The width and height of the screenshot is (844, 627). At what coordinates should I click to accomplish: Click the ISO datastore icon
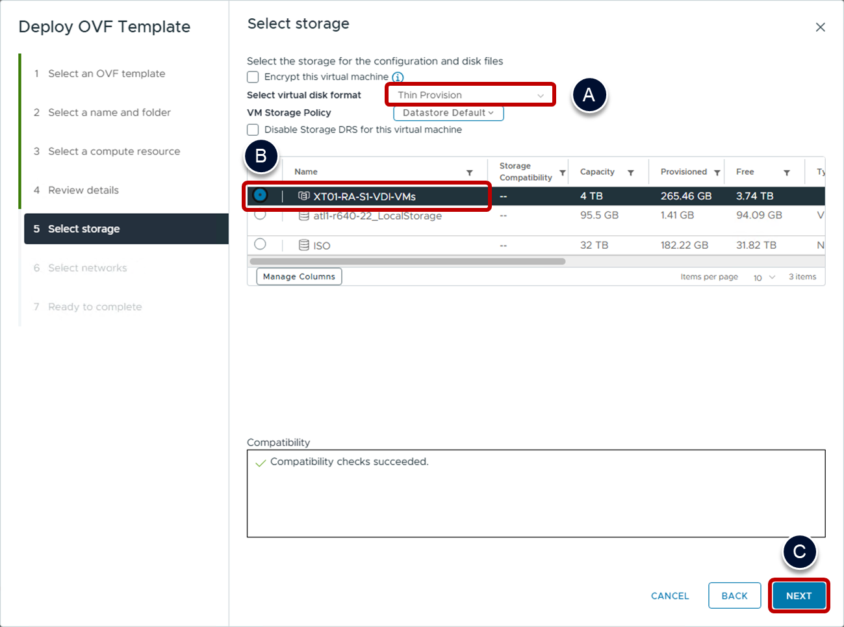[303, 246]
